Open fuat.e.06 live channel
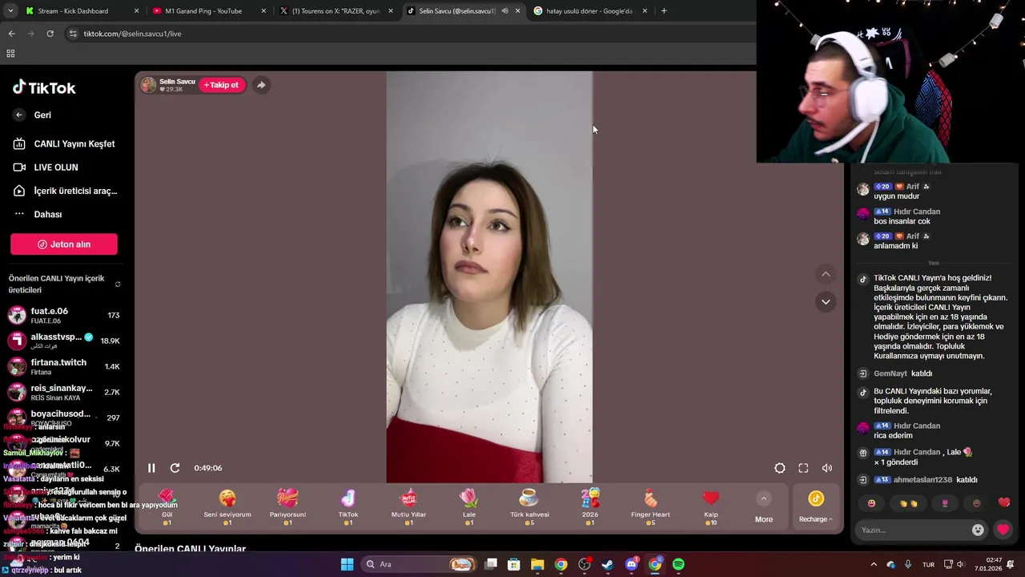The image size is (1025, 577). pyautogui.click(x=64, y=315)
